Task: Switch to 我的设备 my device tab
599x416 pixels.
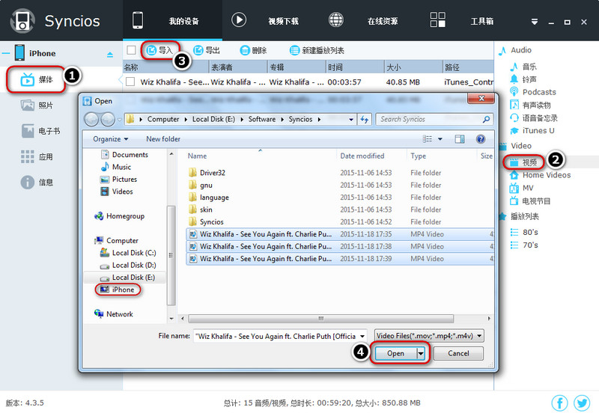Action: coord(172,21)
